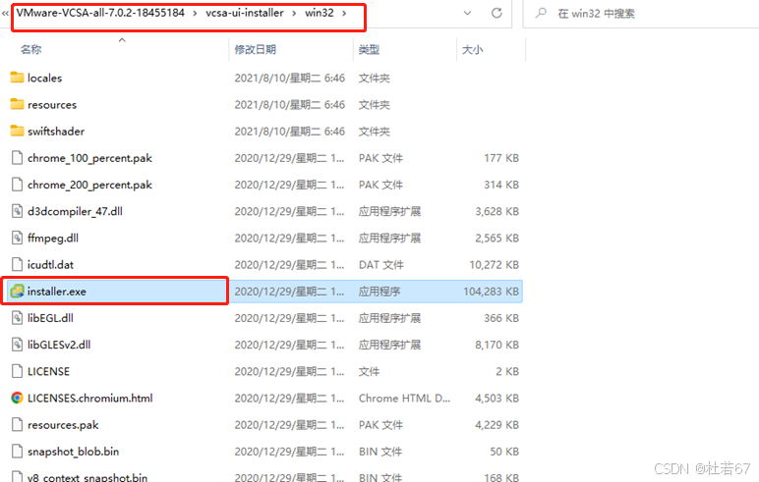Click the 4,229 KB size value
The image size is (759, 482).
[496, 425]
